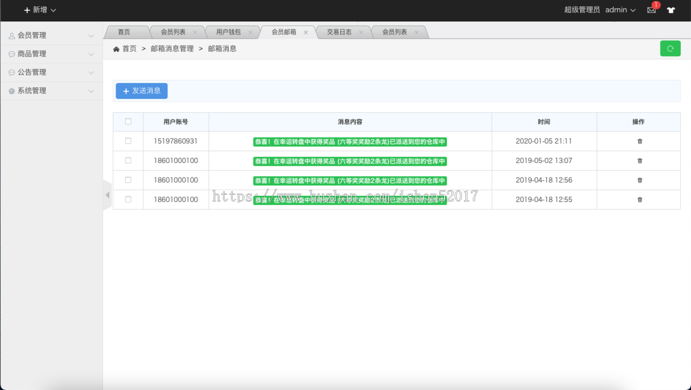Screen dimensions: 691x390
Task: Click the time 2019-05-02 13:07
Action: 544,161
